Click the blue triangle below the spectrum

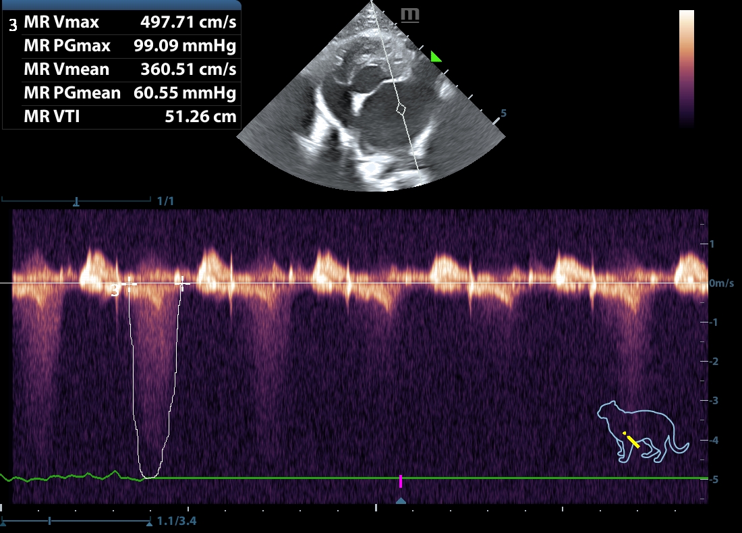(x=401, y=501)
